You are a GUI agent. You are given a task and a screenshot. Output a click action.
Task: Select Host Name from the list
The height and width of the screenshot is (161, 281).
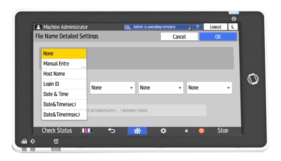[64, 74]
